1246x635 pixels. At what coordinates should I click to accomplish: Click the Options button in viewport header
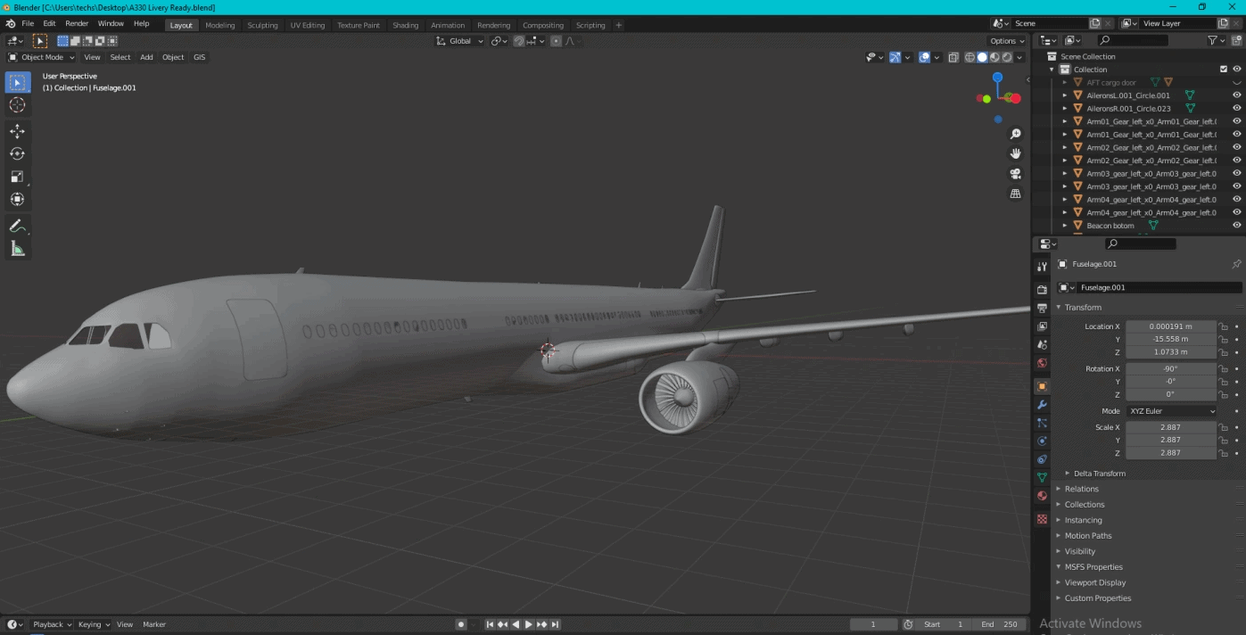tap(1006, 41)
